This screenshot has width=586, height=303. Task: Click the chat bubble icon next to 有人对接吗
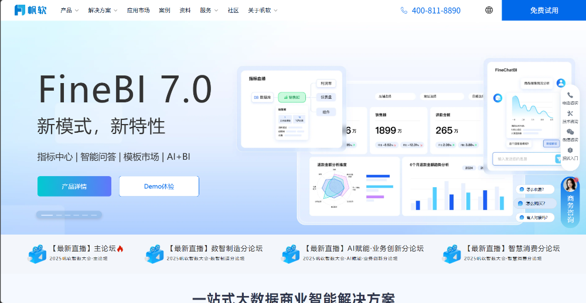click(522, 218)
